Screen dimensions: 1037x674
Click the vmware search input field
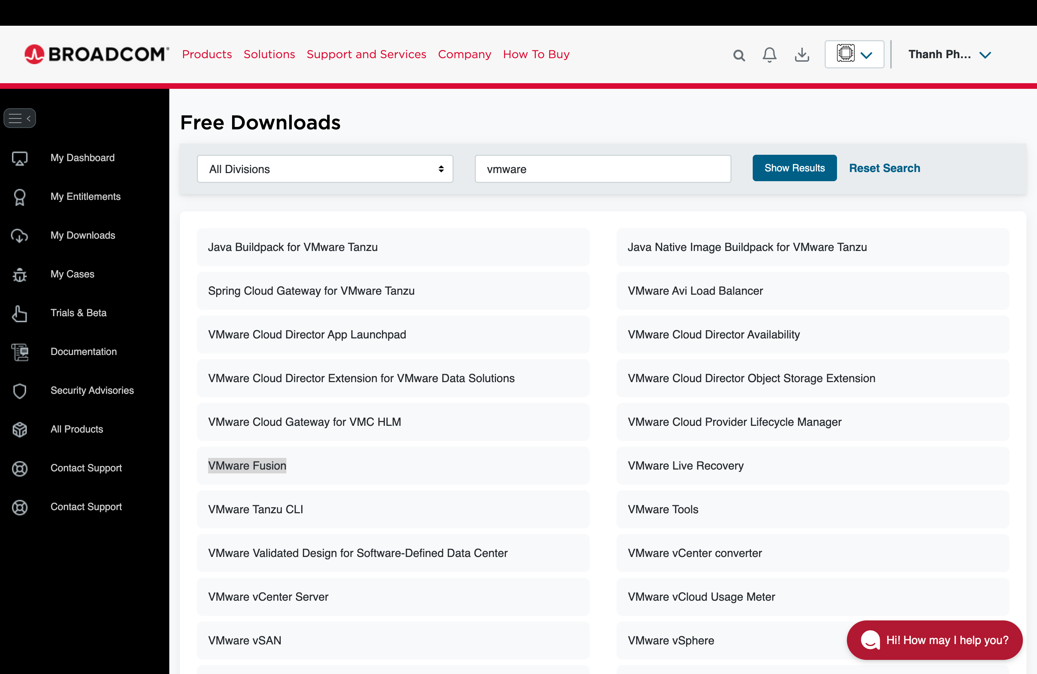point(602,169)
